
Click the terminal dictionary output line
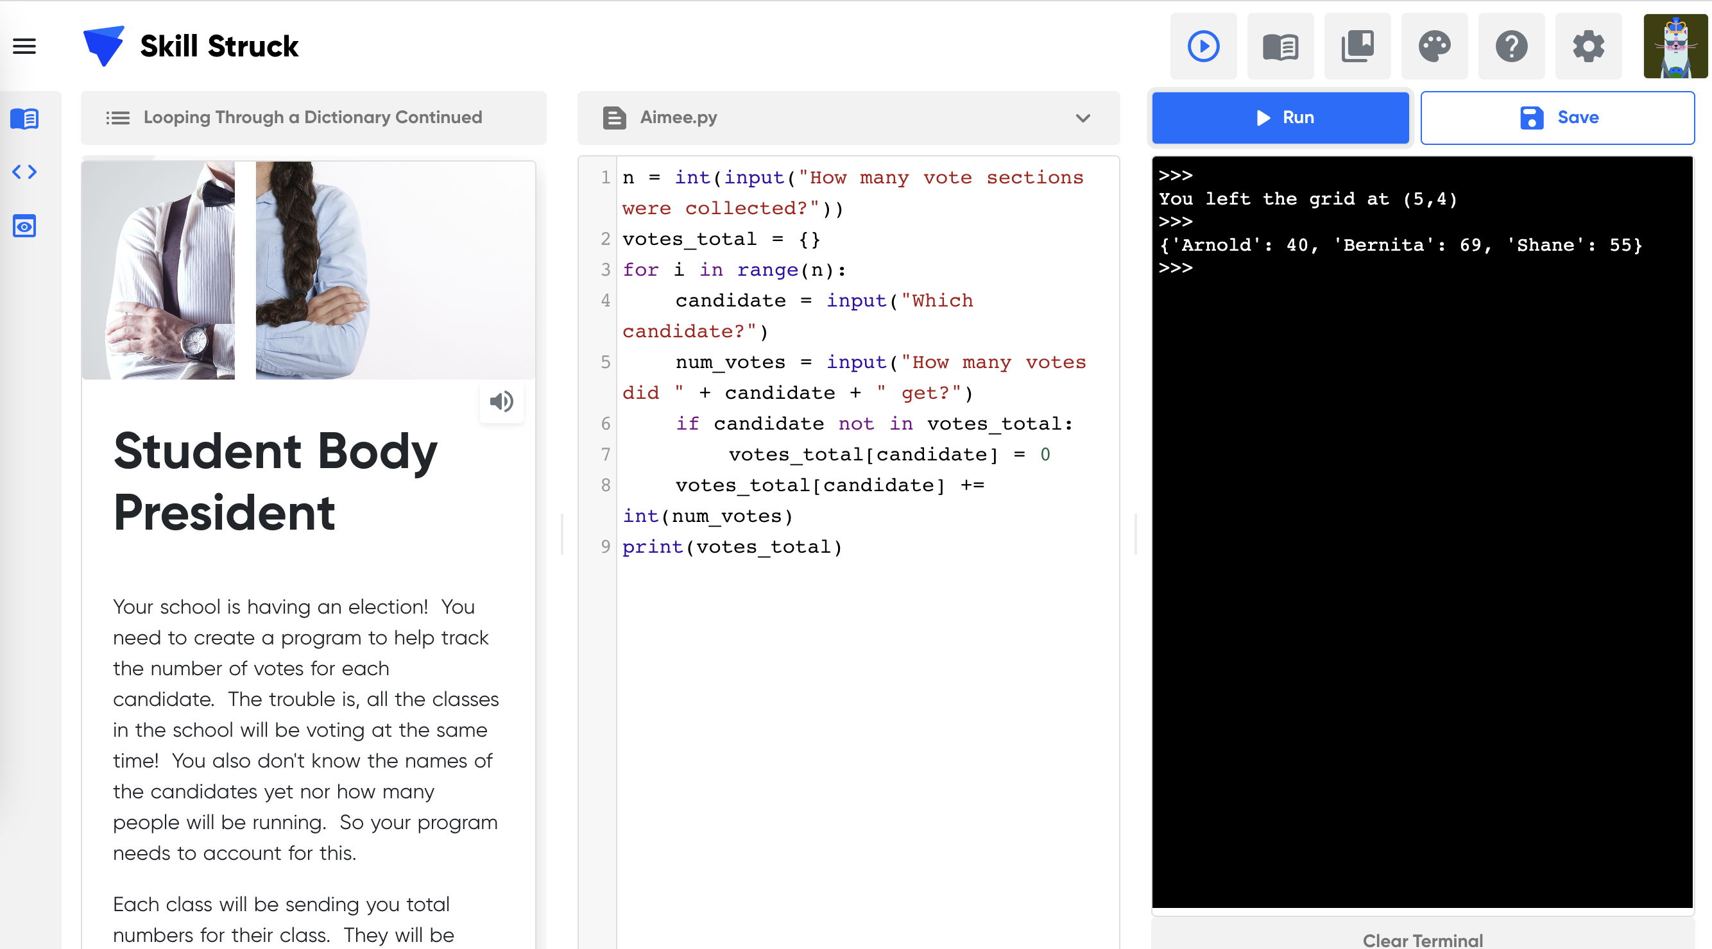click(1400, 245)
